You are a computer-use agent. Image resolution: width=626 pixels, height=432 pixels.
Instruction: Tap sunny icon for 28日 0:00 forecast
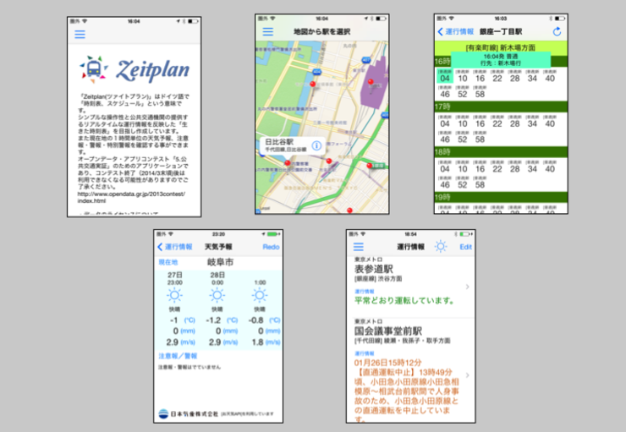pyautogui.click(x=217, y=296)
